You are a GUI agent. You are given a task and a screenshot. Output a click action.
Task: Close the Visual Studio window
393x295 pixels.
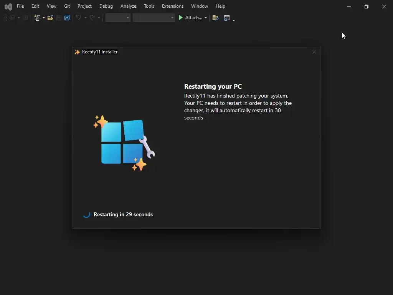pos(384,7)
